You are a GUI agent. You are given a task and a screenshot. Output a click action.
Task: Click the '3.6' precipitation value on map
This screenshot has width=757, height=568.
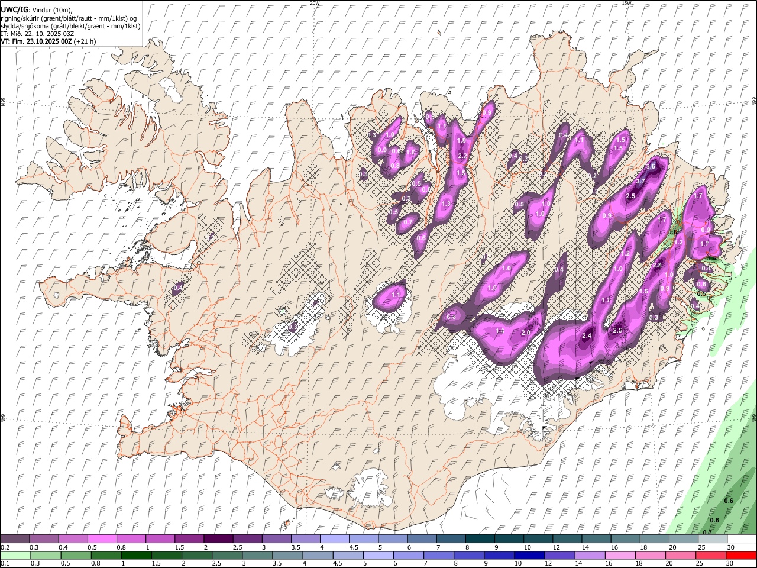[651, 167]
